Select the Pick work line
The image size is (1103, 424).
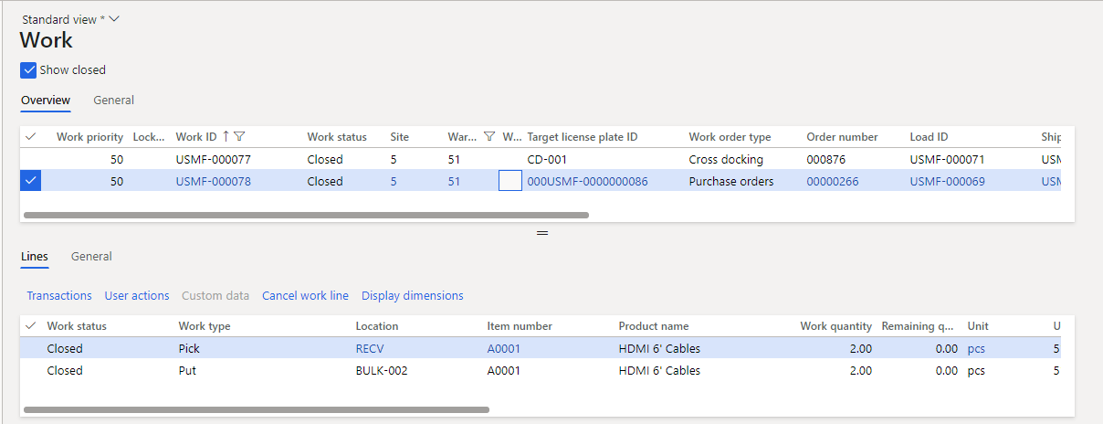tap(539, 348)
